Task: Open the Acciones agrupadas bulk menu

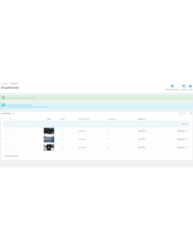Action: coord(11,156)
